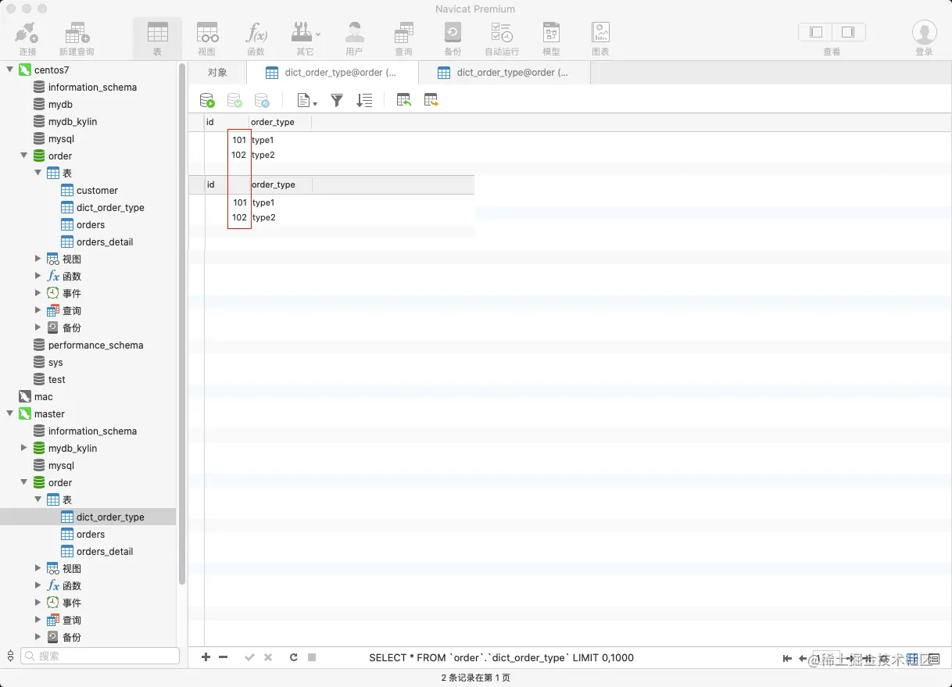
Task: Expand 视图 under the centos7 order database
Action: [x=38, y=259]
